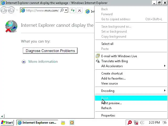This screenshot has width=168, height=126.
Task: Click the 'What you can try:' text
Action: (36, 41)
